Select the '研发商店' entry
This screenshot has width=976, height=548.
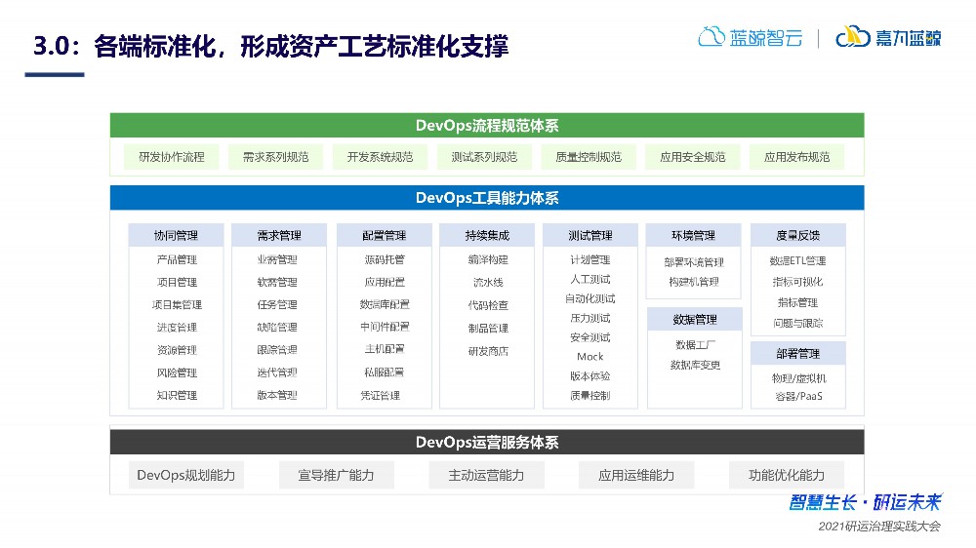(488, 351)
